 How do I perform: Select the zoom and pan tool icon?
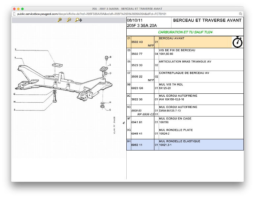[x=79, y=20]
